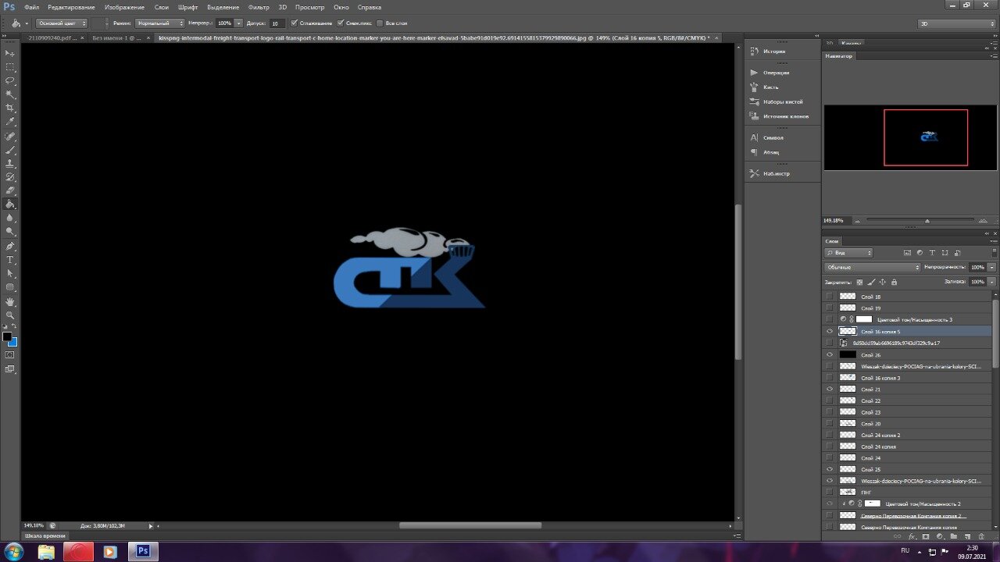This screenshot has width=1000, height=562.
Task: Open the Режим (mode) Нормальный dropdown
Action: 159,23
